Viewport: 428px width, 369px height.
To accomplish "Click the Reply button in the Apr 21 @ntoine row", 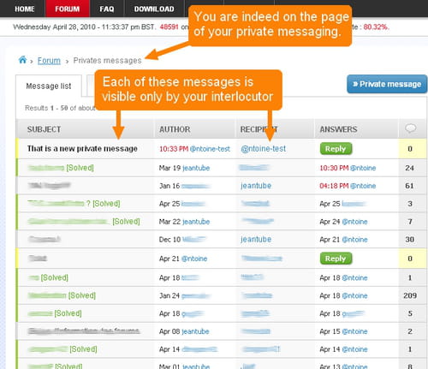I will pos(336,259).
